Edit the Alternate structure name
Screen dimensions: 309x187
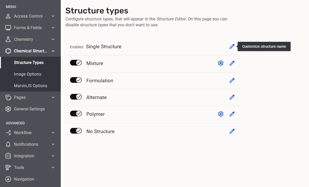click(232, 97)
